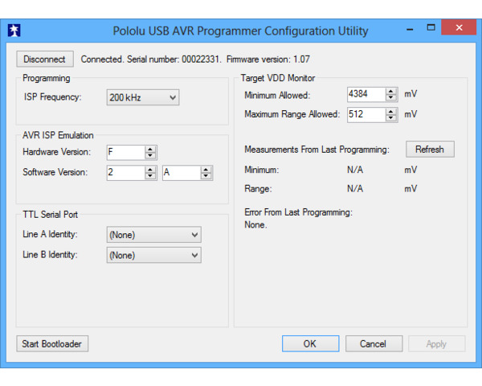The image size is (482, 386).
Task: Click the 'Target VDD Monitor' group title
Action: (278, 78)
